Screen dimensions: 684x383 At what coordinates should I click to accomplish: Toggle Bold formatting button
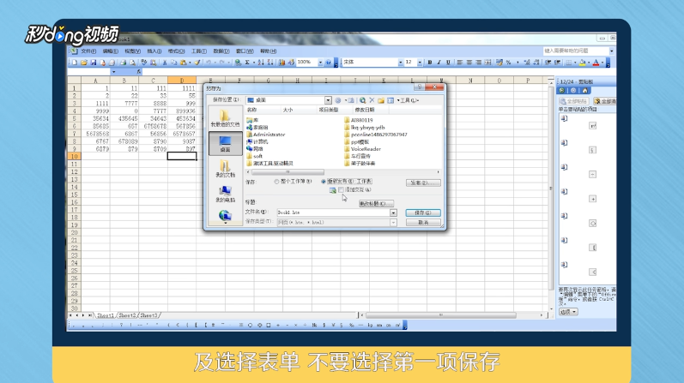(x=430, y=63)
